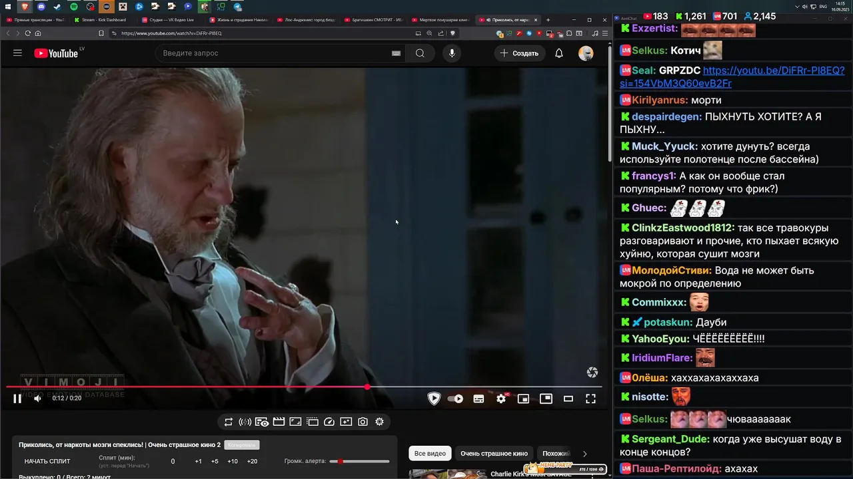853x479 pixels.
Task: Mute the video with the speaker icon
Action: click(37, 399)
